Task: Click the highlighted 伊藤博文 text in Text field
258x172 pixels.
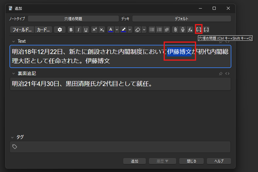Action: (x=179, y=52)
